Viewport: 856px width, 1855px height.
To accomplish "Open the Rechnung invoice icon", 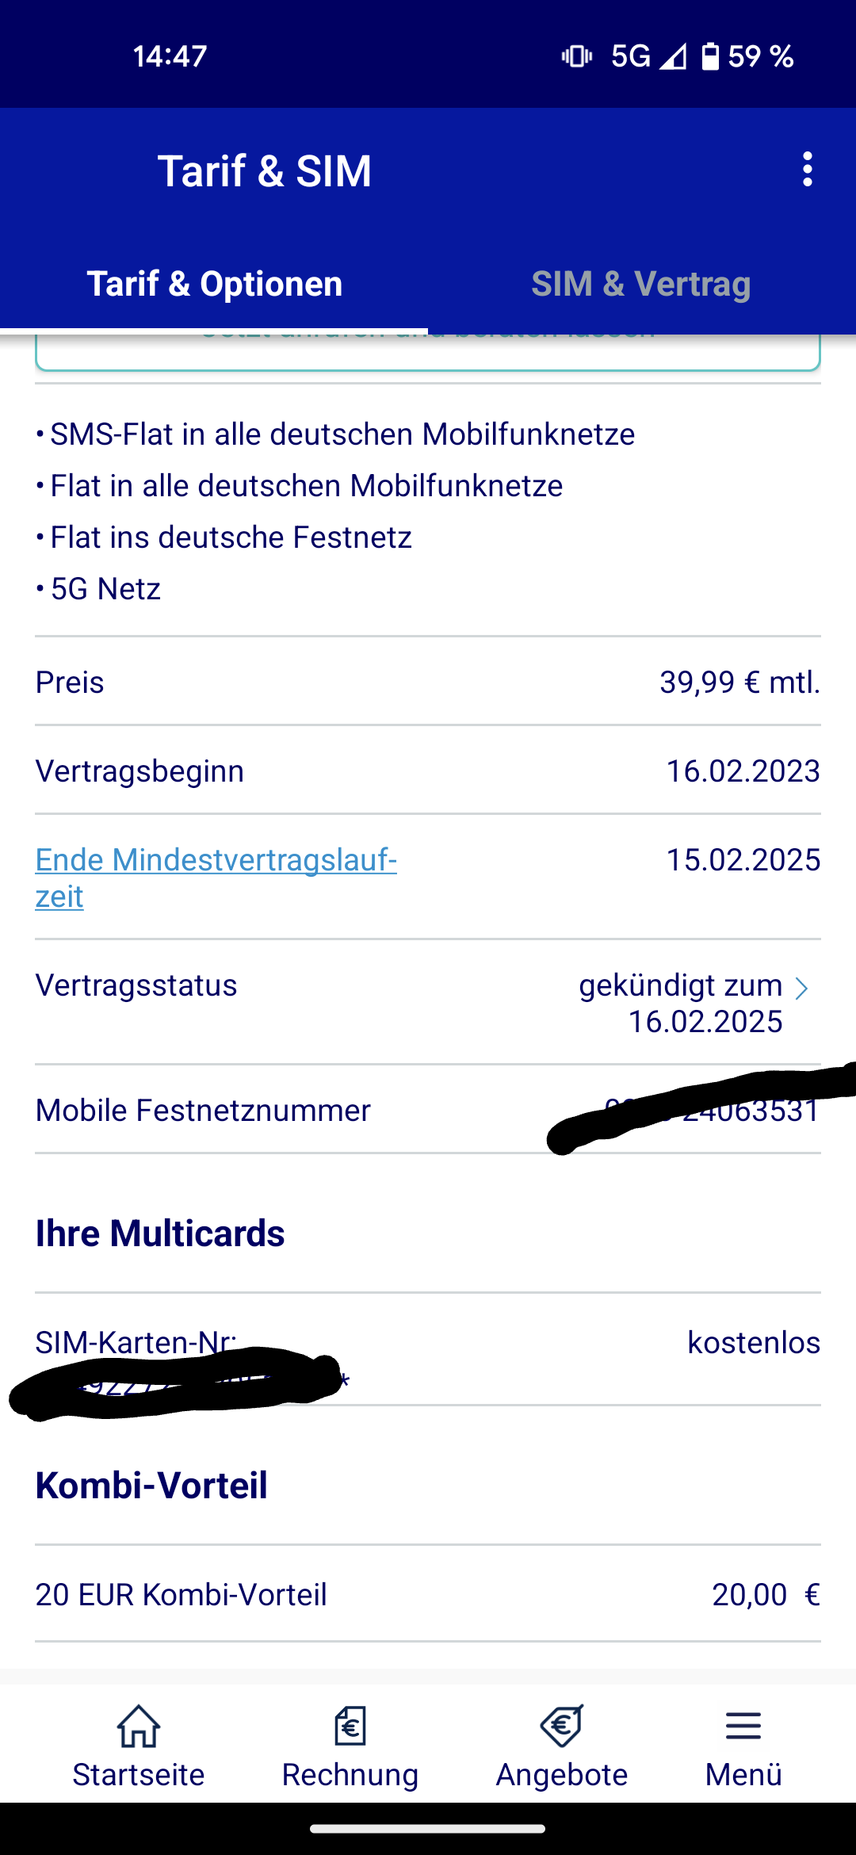I will pyautogui.click(x=350, y=1727).
